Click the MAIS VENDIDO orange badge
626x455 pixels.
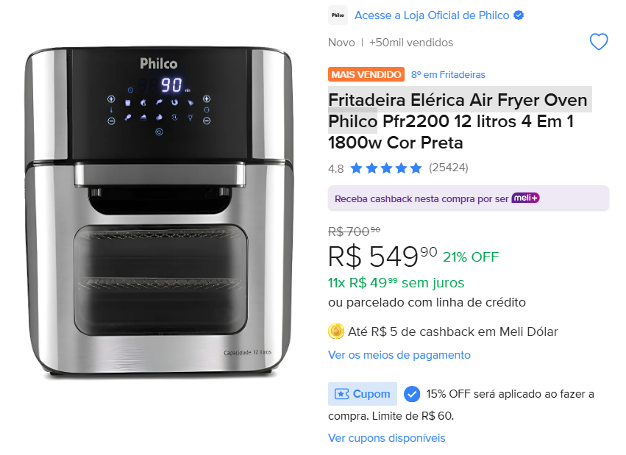366,74
